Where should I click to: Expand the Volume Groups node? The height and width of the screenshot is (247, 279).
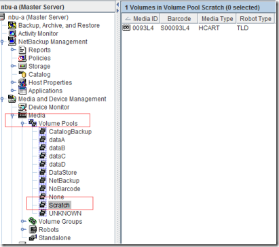[x=22, y=221]
